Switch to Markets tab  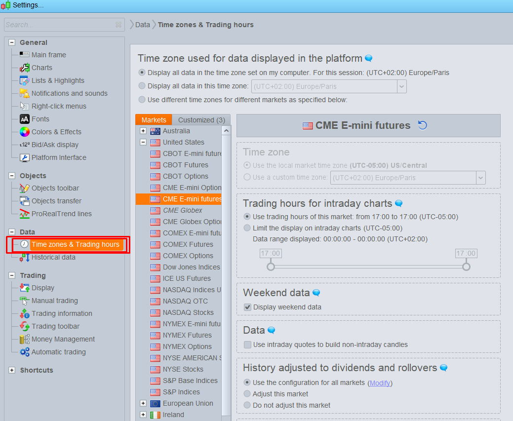coord(154,120)
